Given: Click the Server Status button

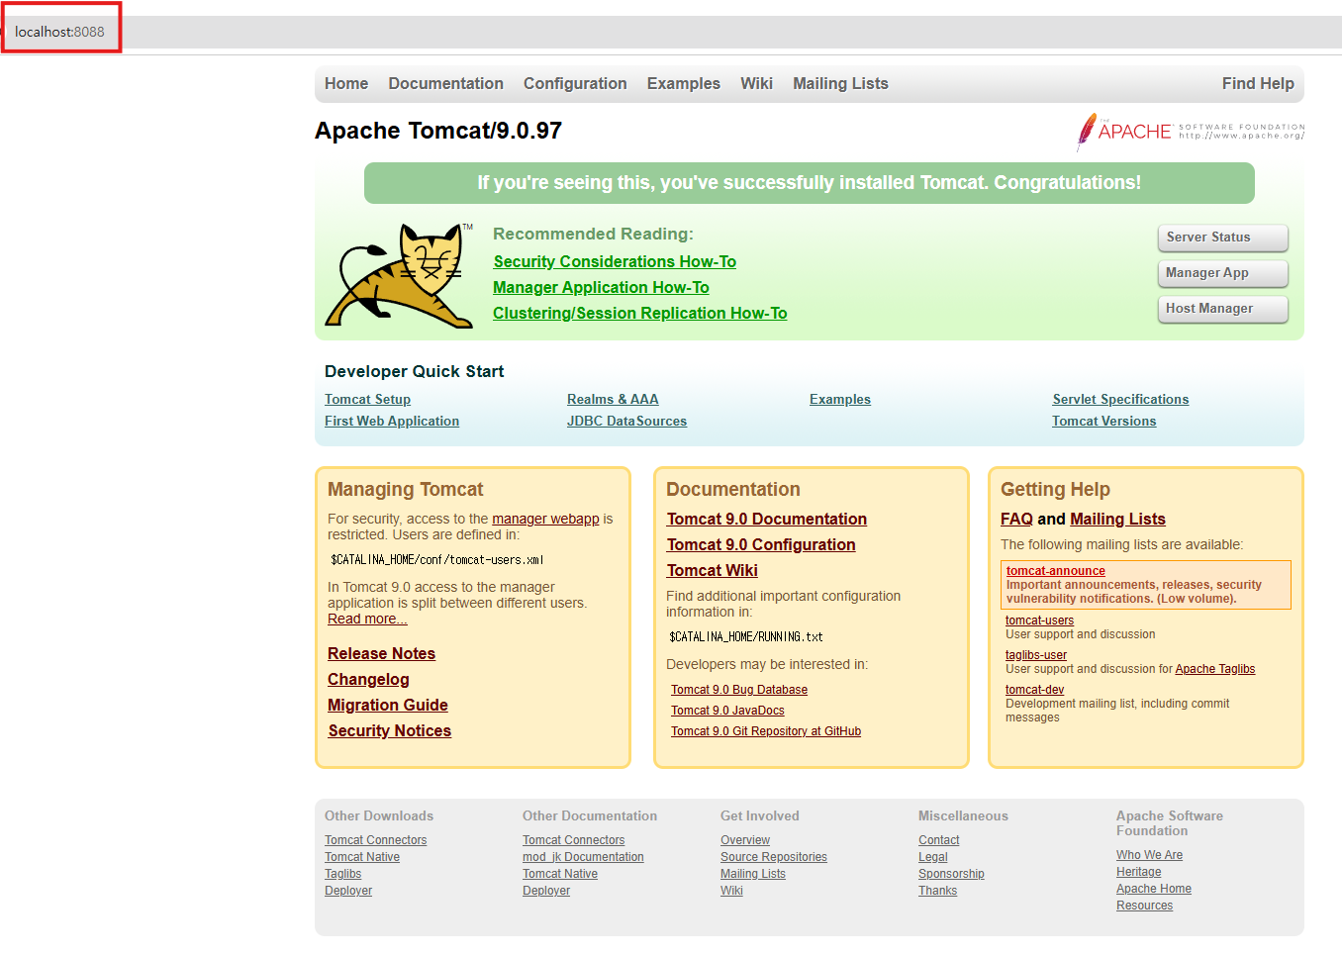Looking at the screenshot, I should (x=1223, y=238).
